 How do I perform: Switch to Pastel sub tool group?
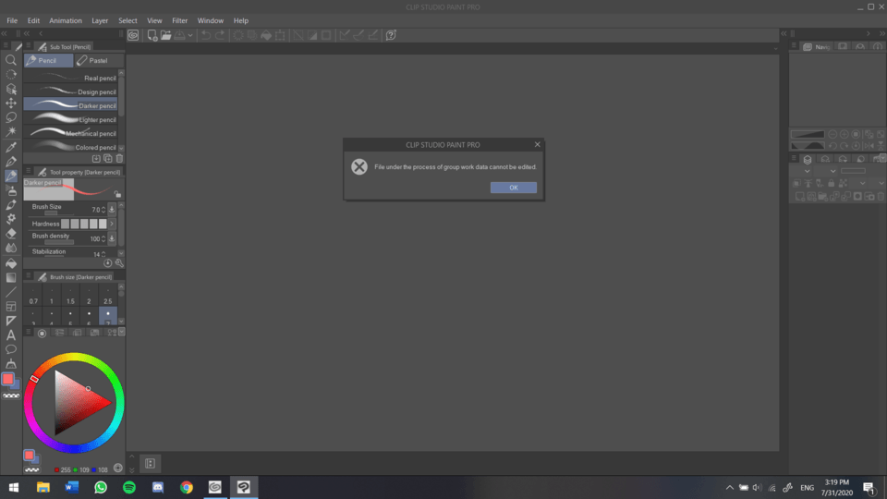pos(98,61)
